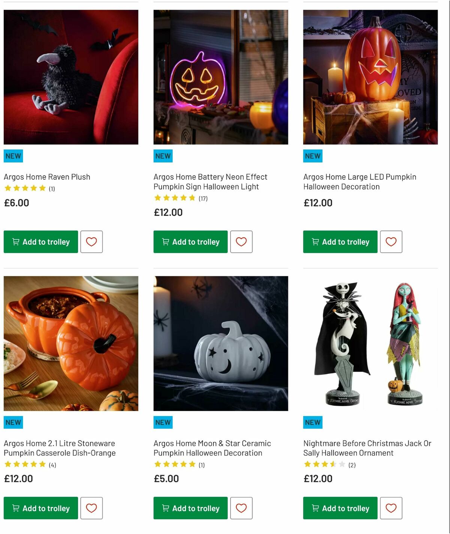The width and height of the screenshot is (450, 534).
Task: Select the heart icon for Moon & Star Ceramic Pumpkin
Action: click(x=241, y=508)
